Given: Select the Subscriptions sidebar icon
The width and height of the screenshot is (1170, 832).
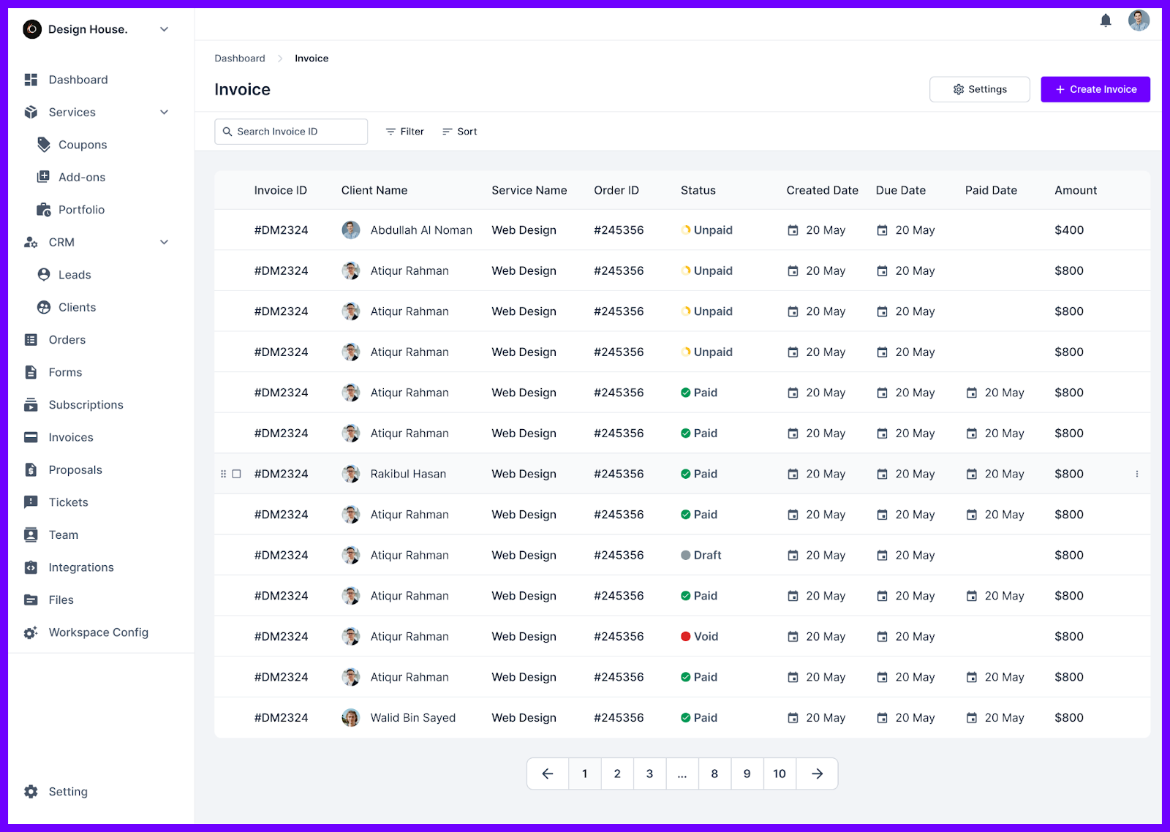Looking at the screenshot, I should [30, 404].
